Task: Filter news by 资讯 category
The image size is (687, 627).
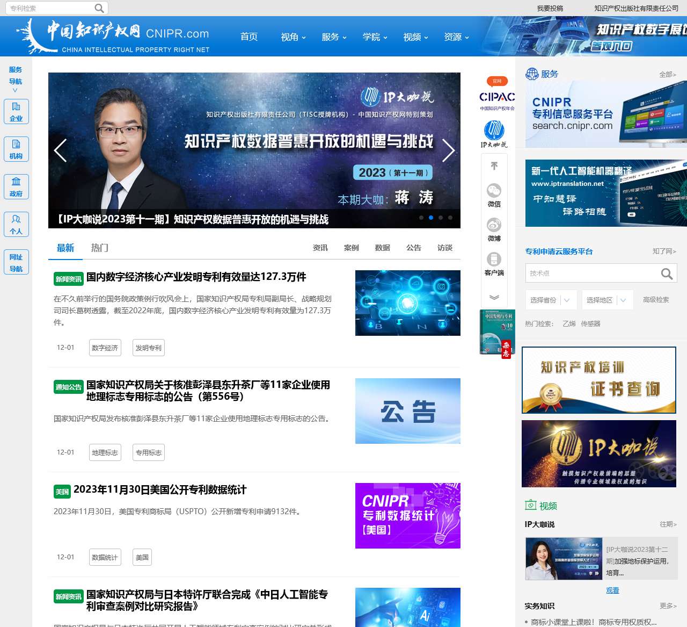Action: pyautogui.click(x=320, y=248)
